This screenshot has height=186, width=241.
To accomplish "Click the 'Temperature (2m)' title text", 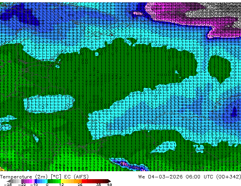I will coord(24,177).
